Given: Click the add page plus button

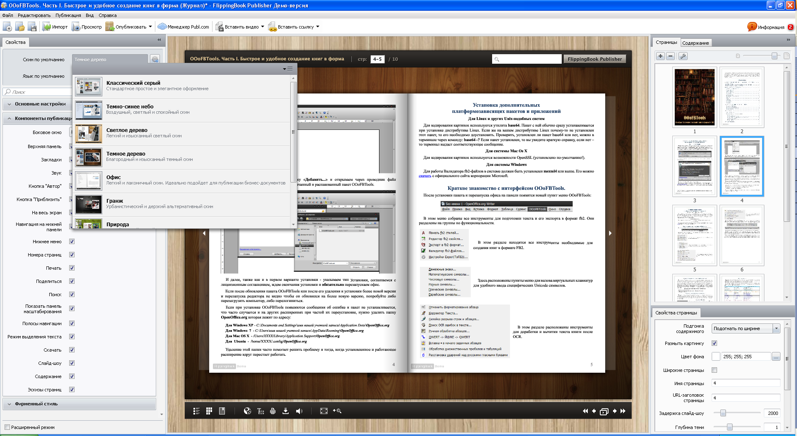Looking at the screenshot, I should click(x=661, y=56).
